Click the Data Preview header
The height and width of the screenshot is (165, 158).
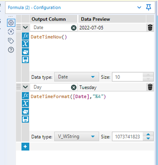[96, 19]
